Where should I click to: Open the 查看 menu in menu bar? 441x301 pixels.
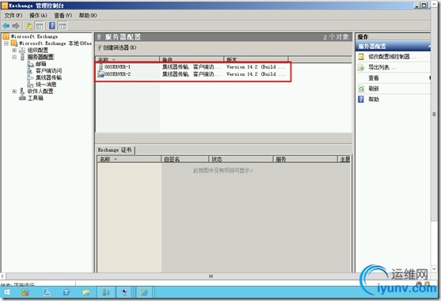click(x=63, y=16)
